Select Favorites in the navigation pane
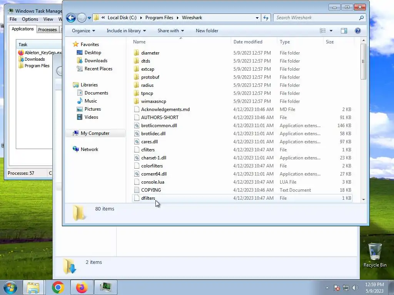This screenshot has width=394, height=295. (89, 45)
